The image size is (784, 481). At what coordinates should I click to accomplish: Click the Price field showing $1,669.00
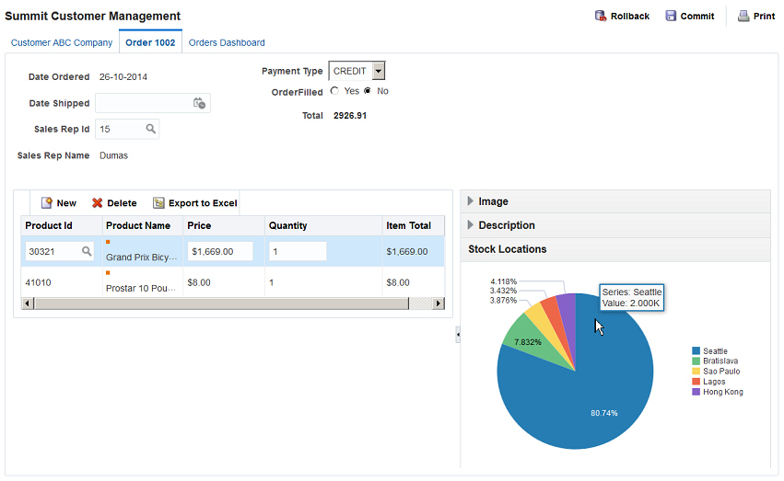220,251
